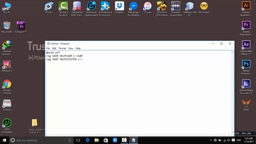
Task: Open the Recycle Bin icon
Action: [x=7, y=27]
